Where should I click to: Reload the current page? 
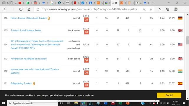coord(21,9)
